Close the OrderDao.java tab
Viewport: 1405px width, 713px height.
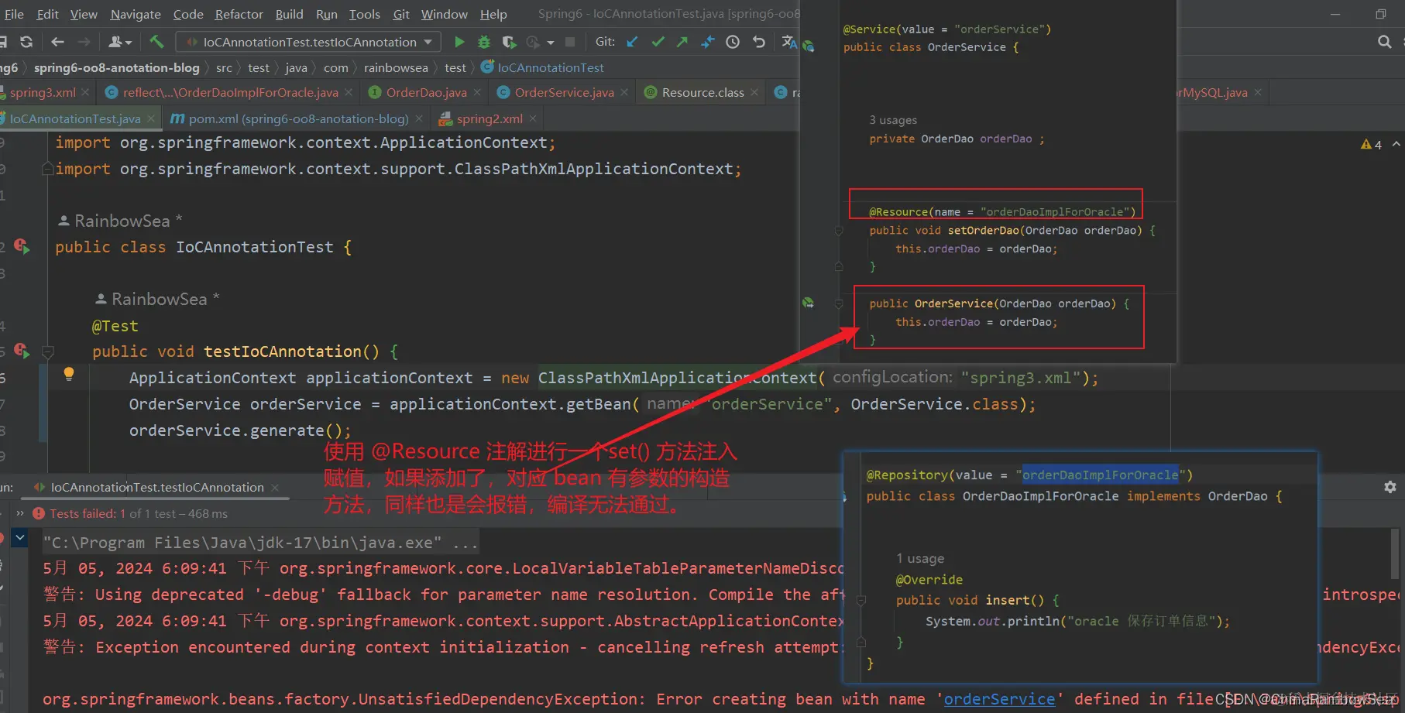pyautogui.click(x=477, y=92)
